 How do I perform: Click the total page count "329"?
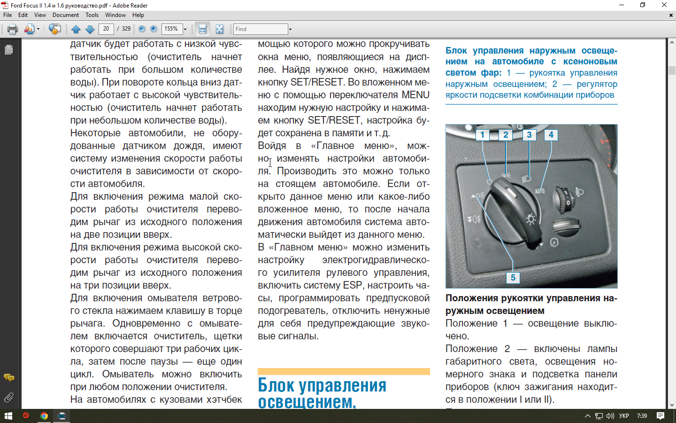pos(126,29)
